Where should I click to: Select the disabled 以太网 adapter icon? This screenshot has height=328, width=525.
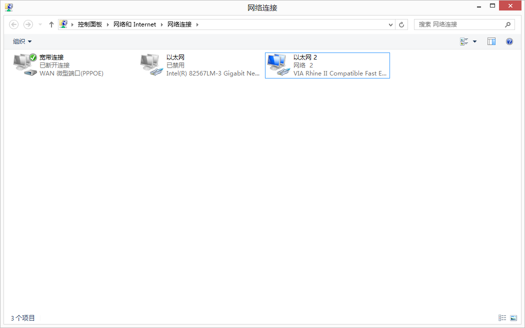click(x=151, y=64)
